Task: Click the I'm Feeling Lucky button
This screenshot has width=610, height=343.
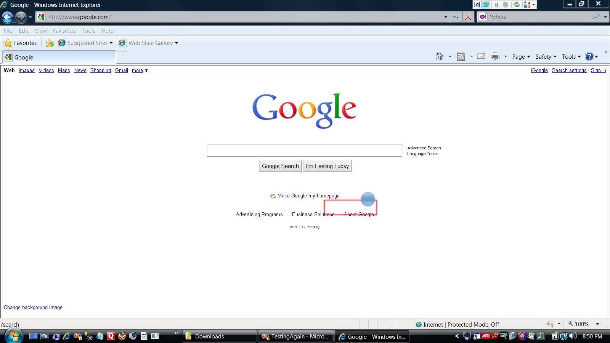Action: pyautogui.click(x=327, y=166)
